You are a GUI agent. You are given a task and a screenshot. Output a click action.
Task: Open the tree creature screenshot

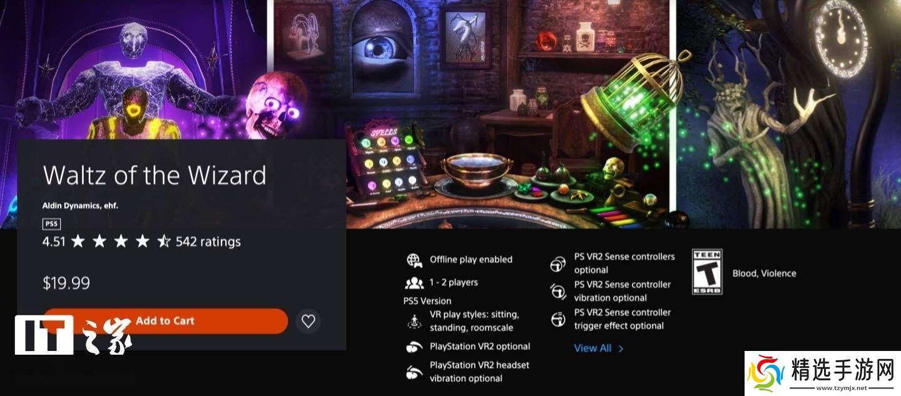[789, 114]
